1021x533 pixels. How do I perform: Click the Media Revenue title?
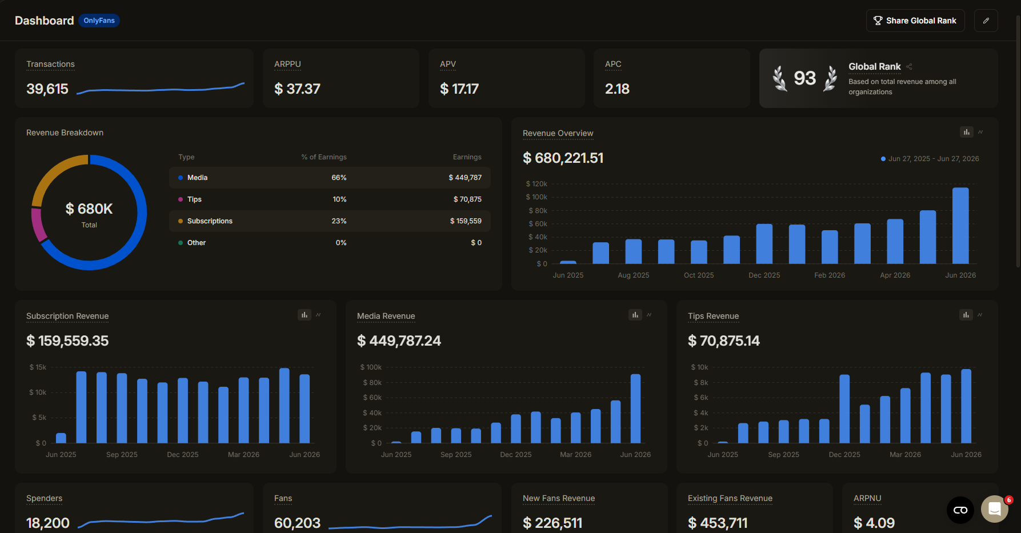[386, 316]
